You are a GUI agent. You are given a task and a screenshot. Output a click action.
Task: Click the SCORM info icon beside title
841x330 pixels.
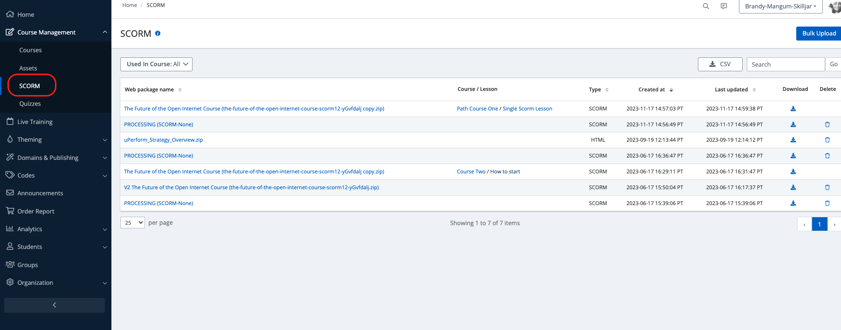tap(158, 34)
